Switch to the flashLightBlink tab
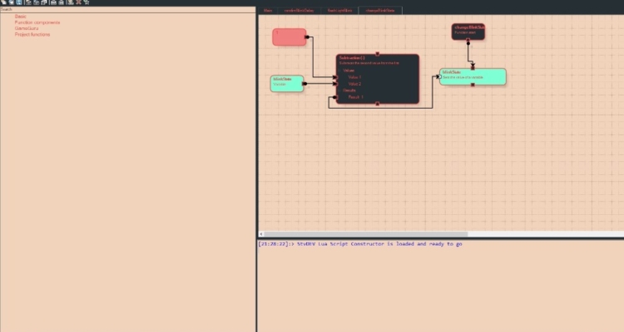This screenshot has width=624, height=332. click(339, 10)
